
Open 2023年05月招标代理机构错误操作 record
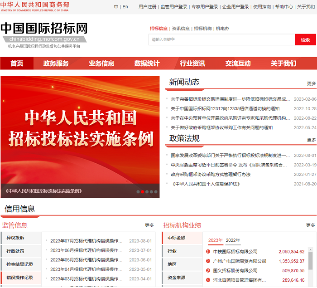(x=86, y=260)
